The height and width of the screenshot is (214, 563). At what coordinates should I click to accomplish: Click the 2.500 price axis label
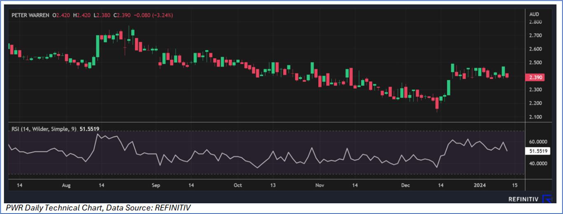pos(536,63)
